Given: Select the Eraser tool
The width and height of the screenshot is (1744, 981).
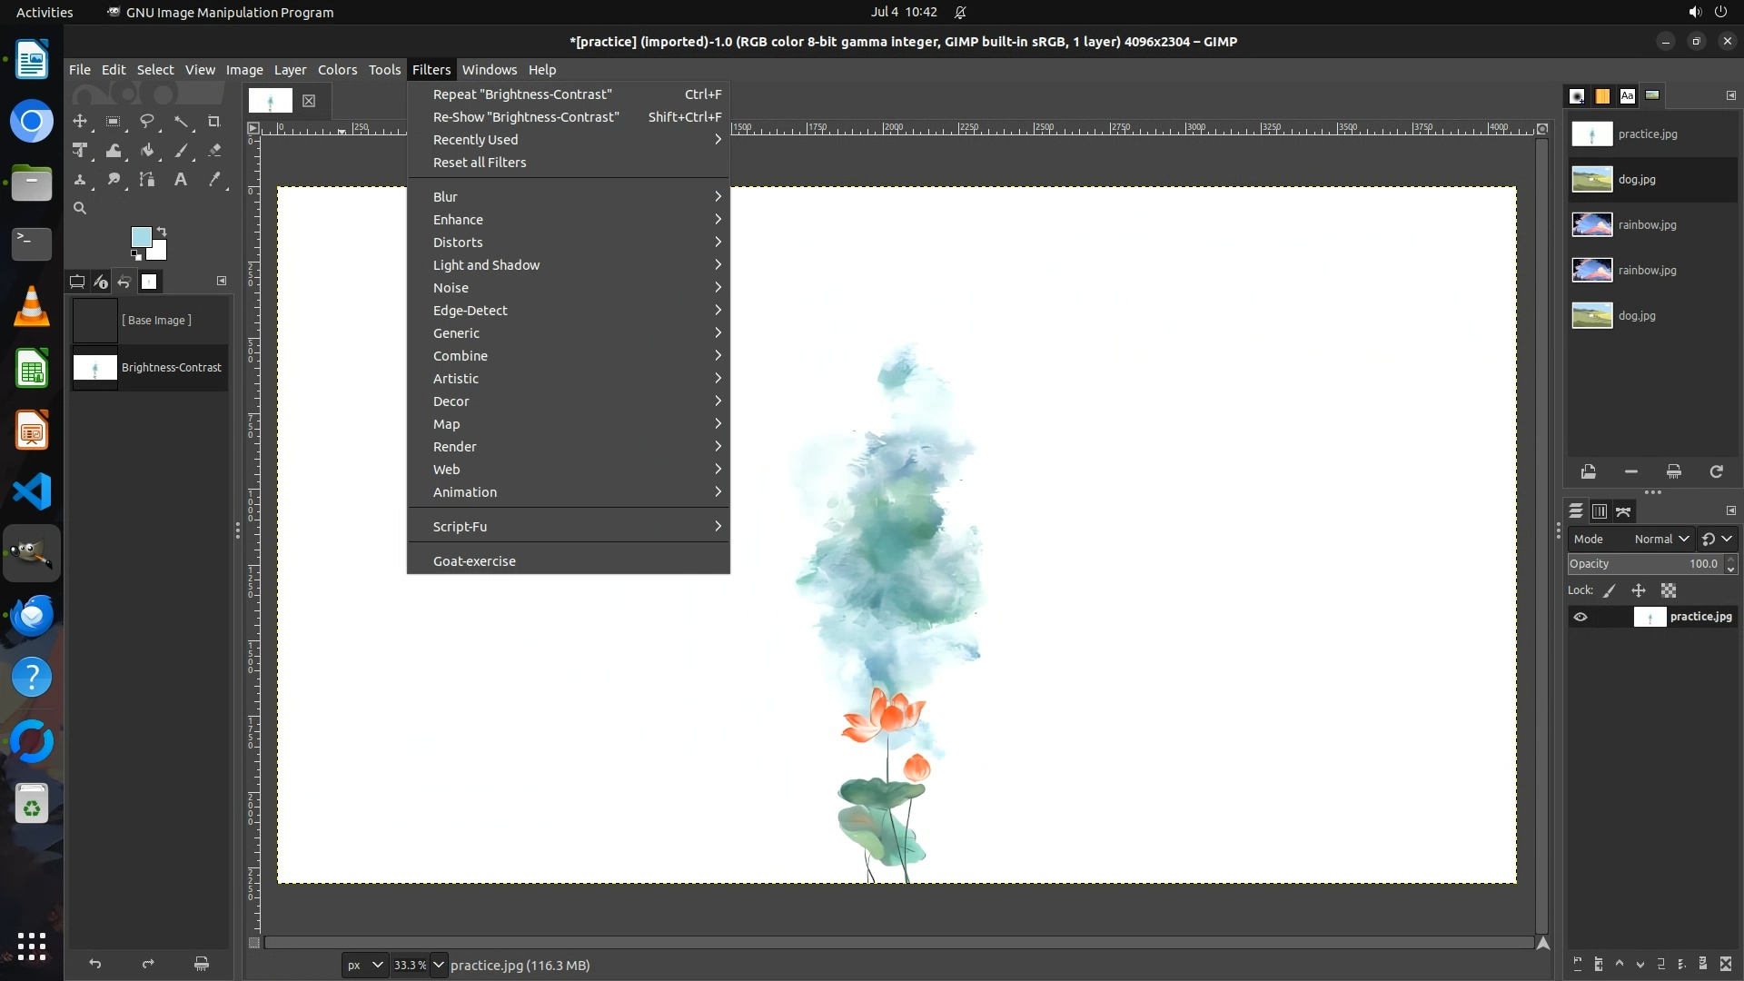Looking at the screenshot, I should pos(214,151).
